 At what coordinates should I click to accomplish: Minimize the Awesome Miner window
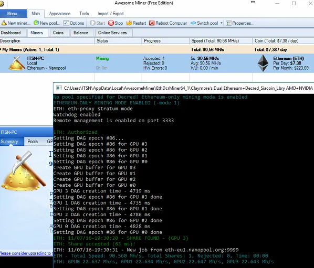(x=277, y=3)
